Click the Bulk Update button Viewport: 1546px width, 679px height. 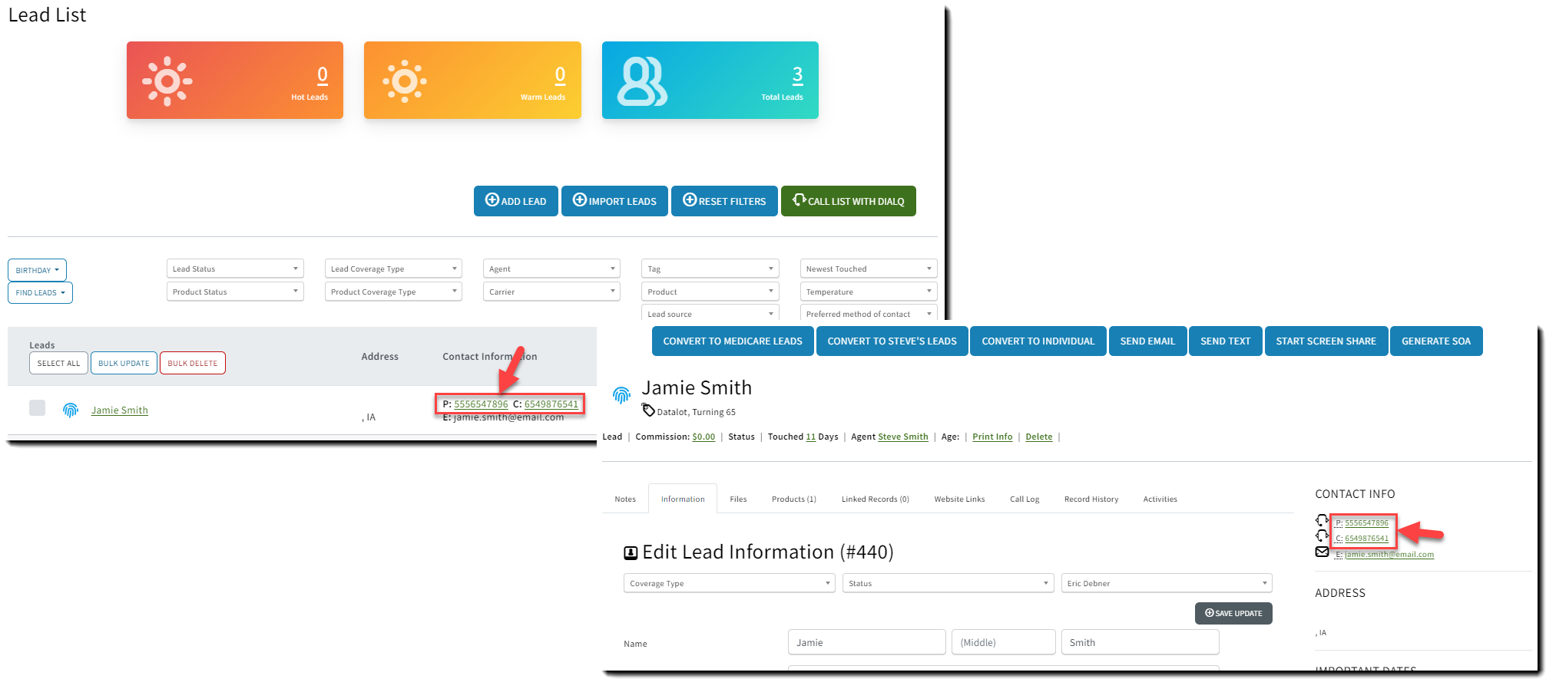tap(124, 363)
